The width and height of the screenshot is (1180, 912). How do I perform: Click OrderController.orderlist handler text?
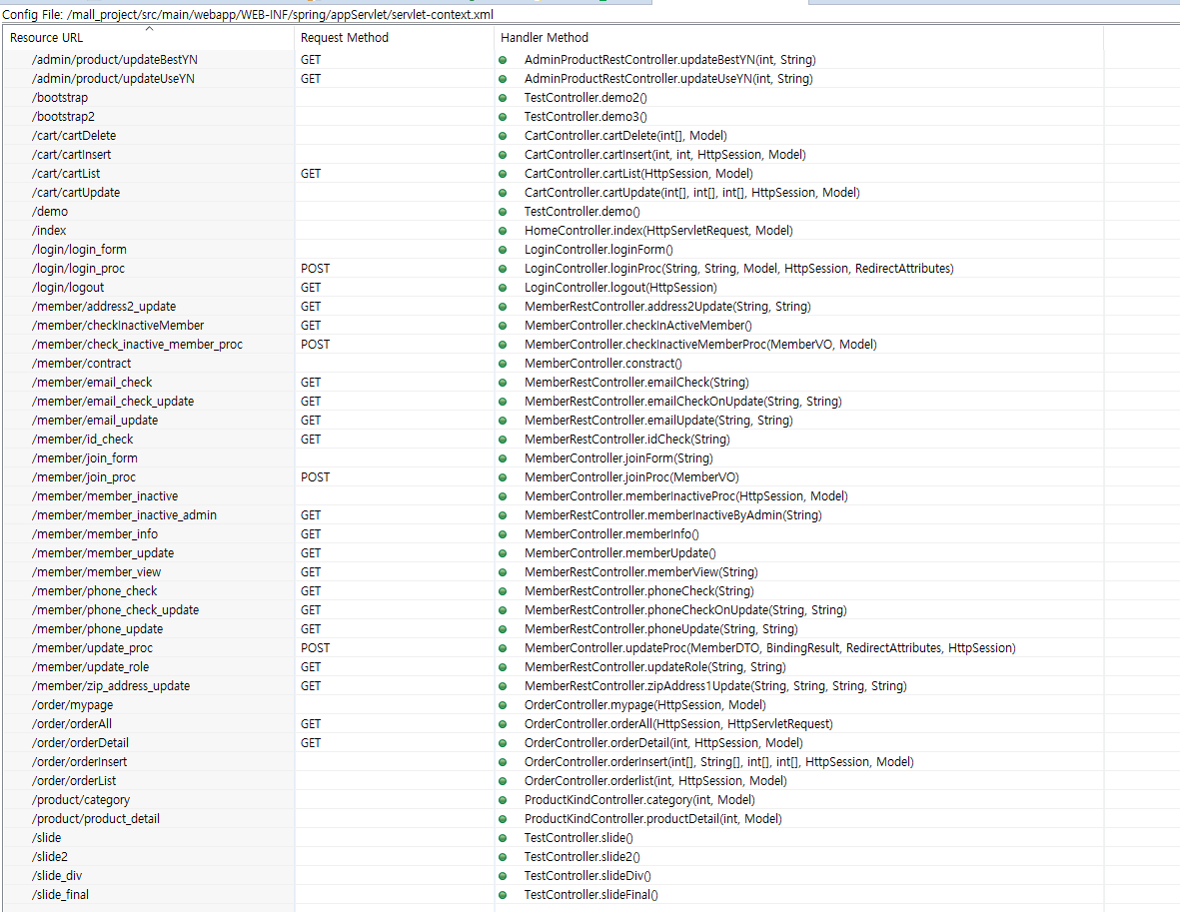point(655,781)
